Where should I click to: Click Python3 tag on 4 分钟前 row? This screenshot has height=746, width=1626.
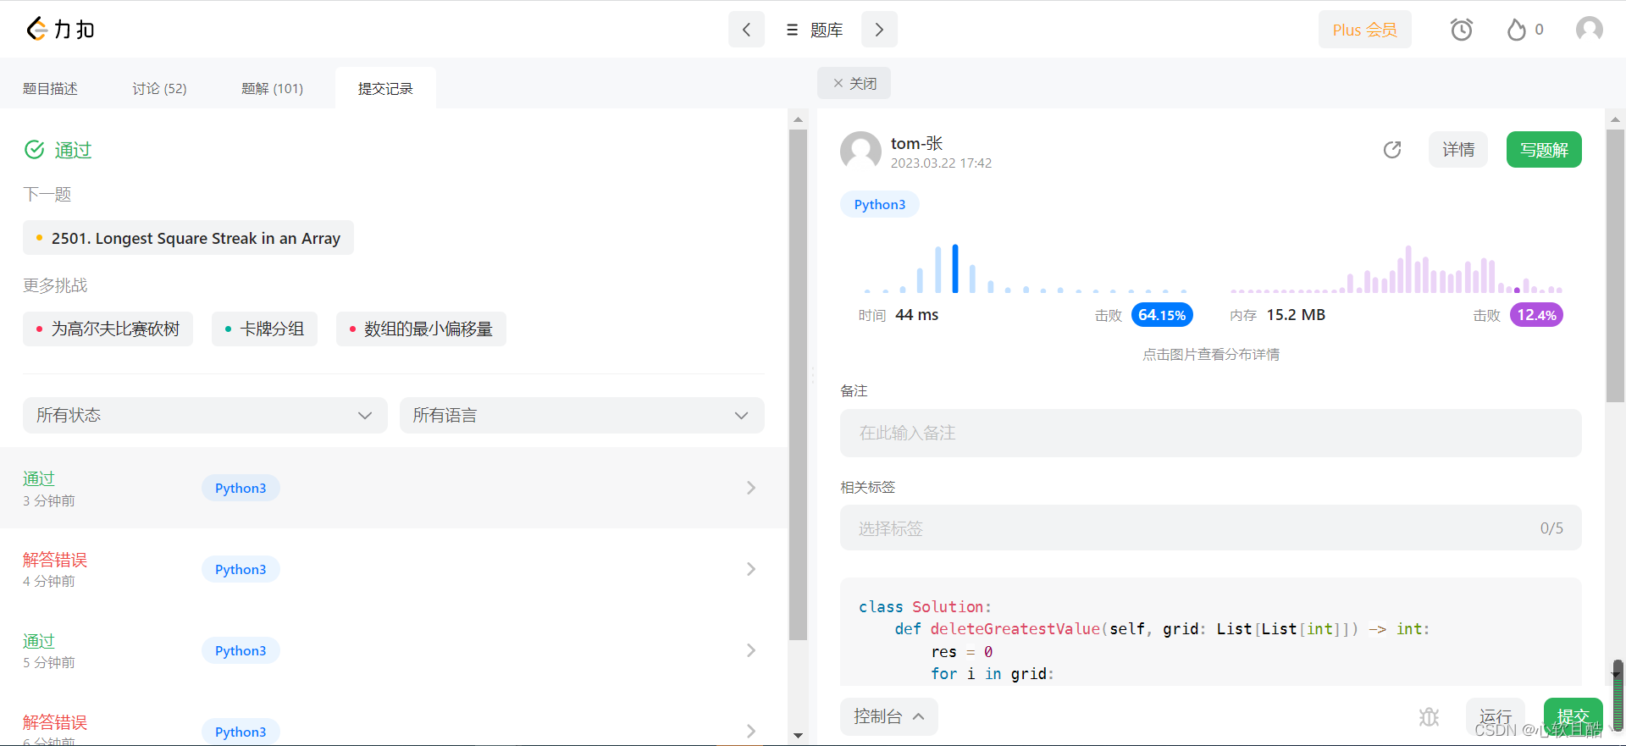pyautogui.click(x=241, y=569)
